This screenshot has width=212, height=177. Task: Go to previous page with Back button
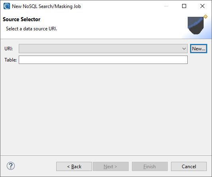pos(74,167)
